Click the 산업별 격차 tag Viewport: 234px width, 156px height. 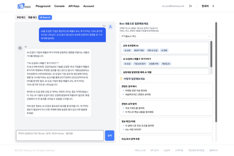154,64
